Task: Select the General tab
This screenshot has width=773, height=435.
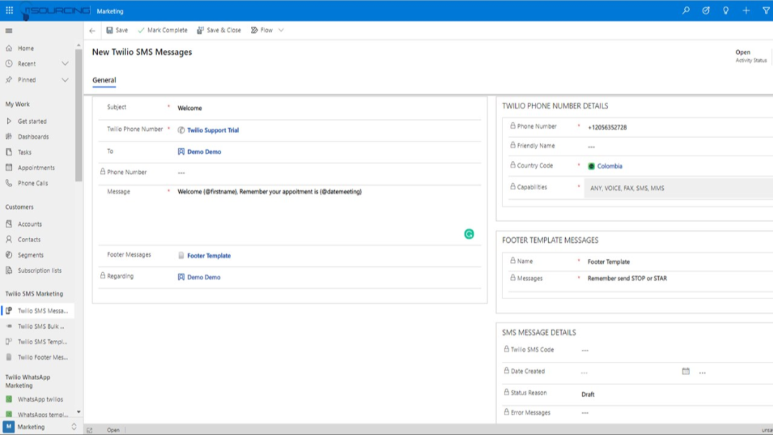Action: coord(104,80)
